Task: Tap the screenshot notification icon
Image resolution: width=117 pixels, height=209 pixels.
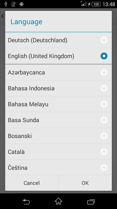Action: (x=13, y=4)
